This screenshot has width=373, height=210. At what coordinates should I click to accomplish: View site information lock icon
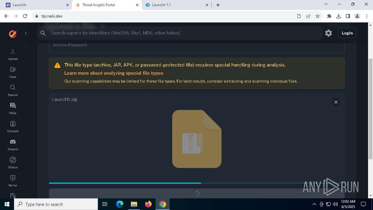37,16
